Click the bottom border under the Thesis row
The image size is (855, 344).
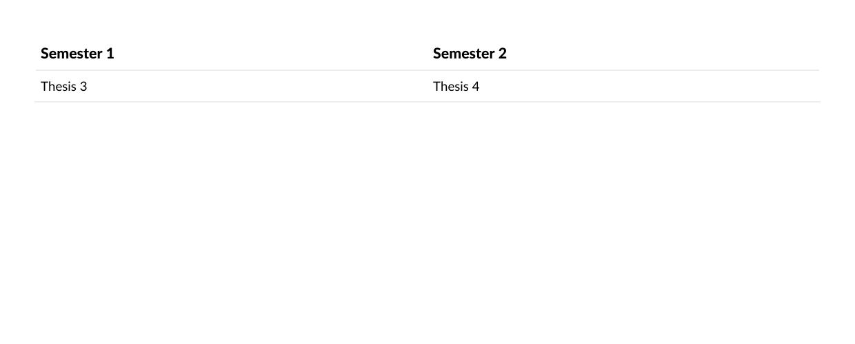(428, 102)
